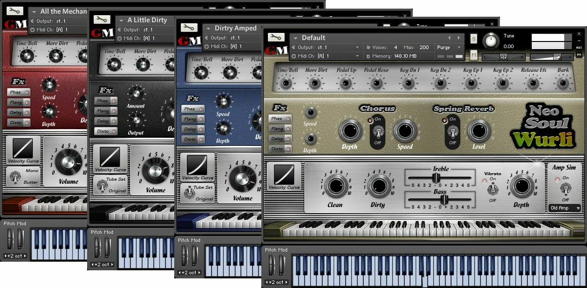Adjust the stereo pan slider in Default window
Image resolution: width=587 pixels, height=288 pixels.
(x=503, y=57)
